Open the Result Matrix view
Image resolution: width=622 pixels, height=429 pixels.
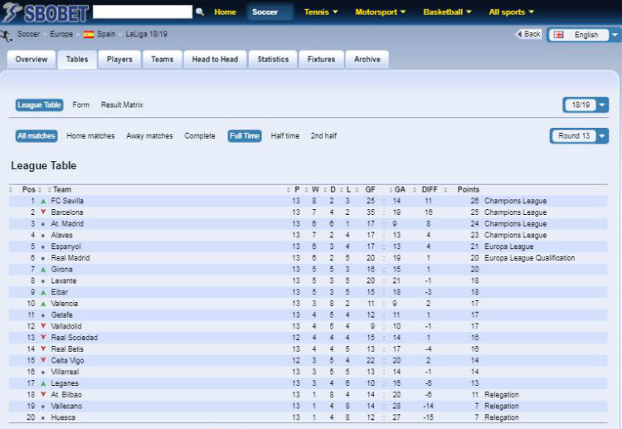122,105
